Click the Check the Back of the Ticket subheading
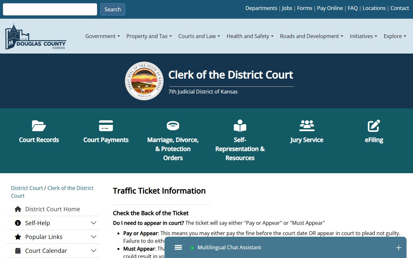 (x=151, y=213)
